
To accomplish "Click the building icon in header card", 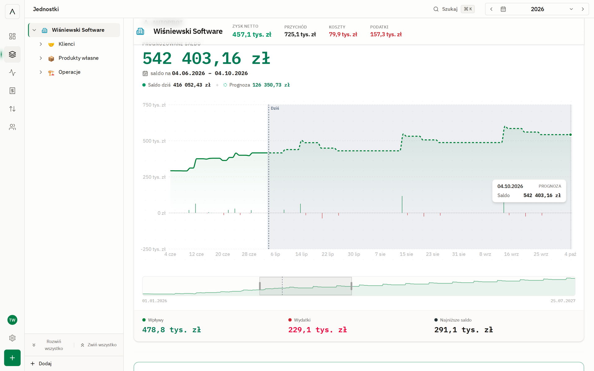I will pyautogui.click(x=140, y=31).
